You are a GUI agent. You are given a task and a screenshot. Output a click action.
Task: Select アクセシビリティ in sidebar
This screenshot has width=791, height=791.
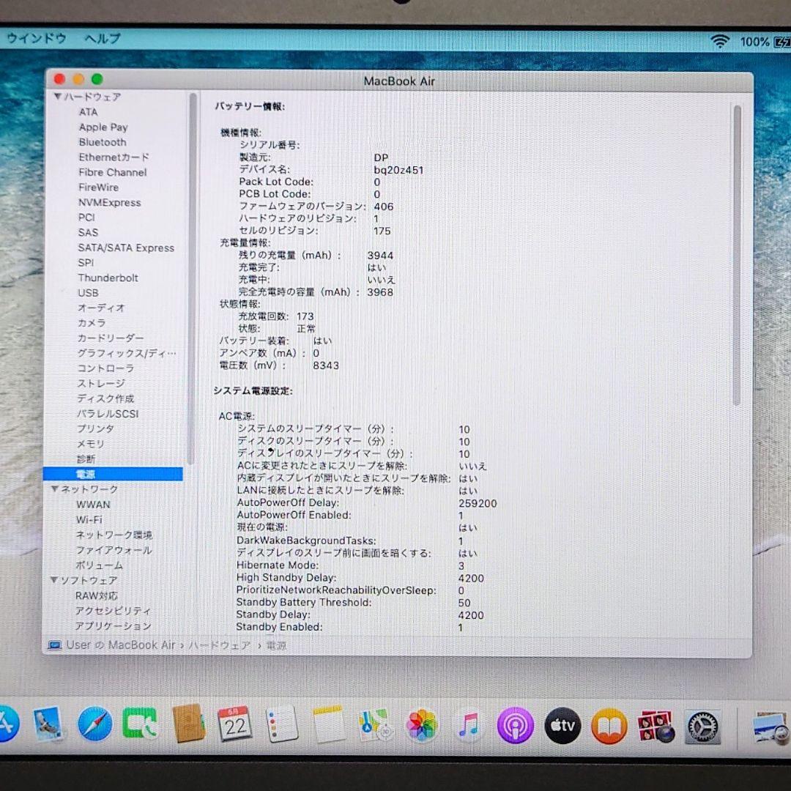click(113, 611)
